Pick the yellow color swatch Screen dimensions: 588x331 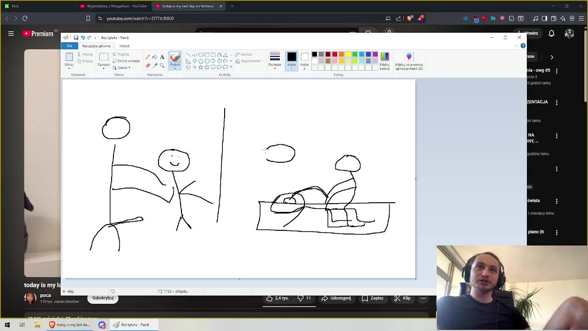pyautogui.click(x=348, y=55)
